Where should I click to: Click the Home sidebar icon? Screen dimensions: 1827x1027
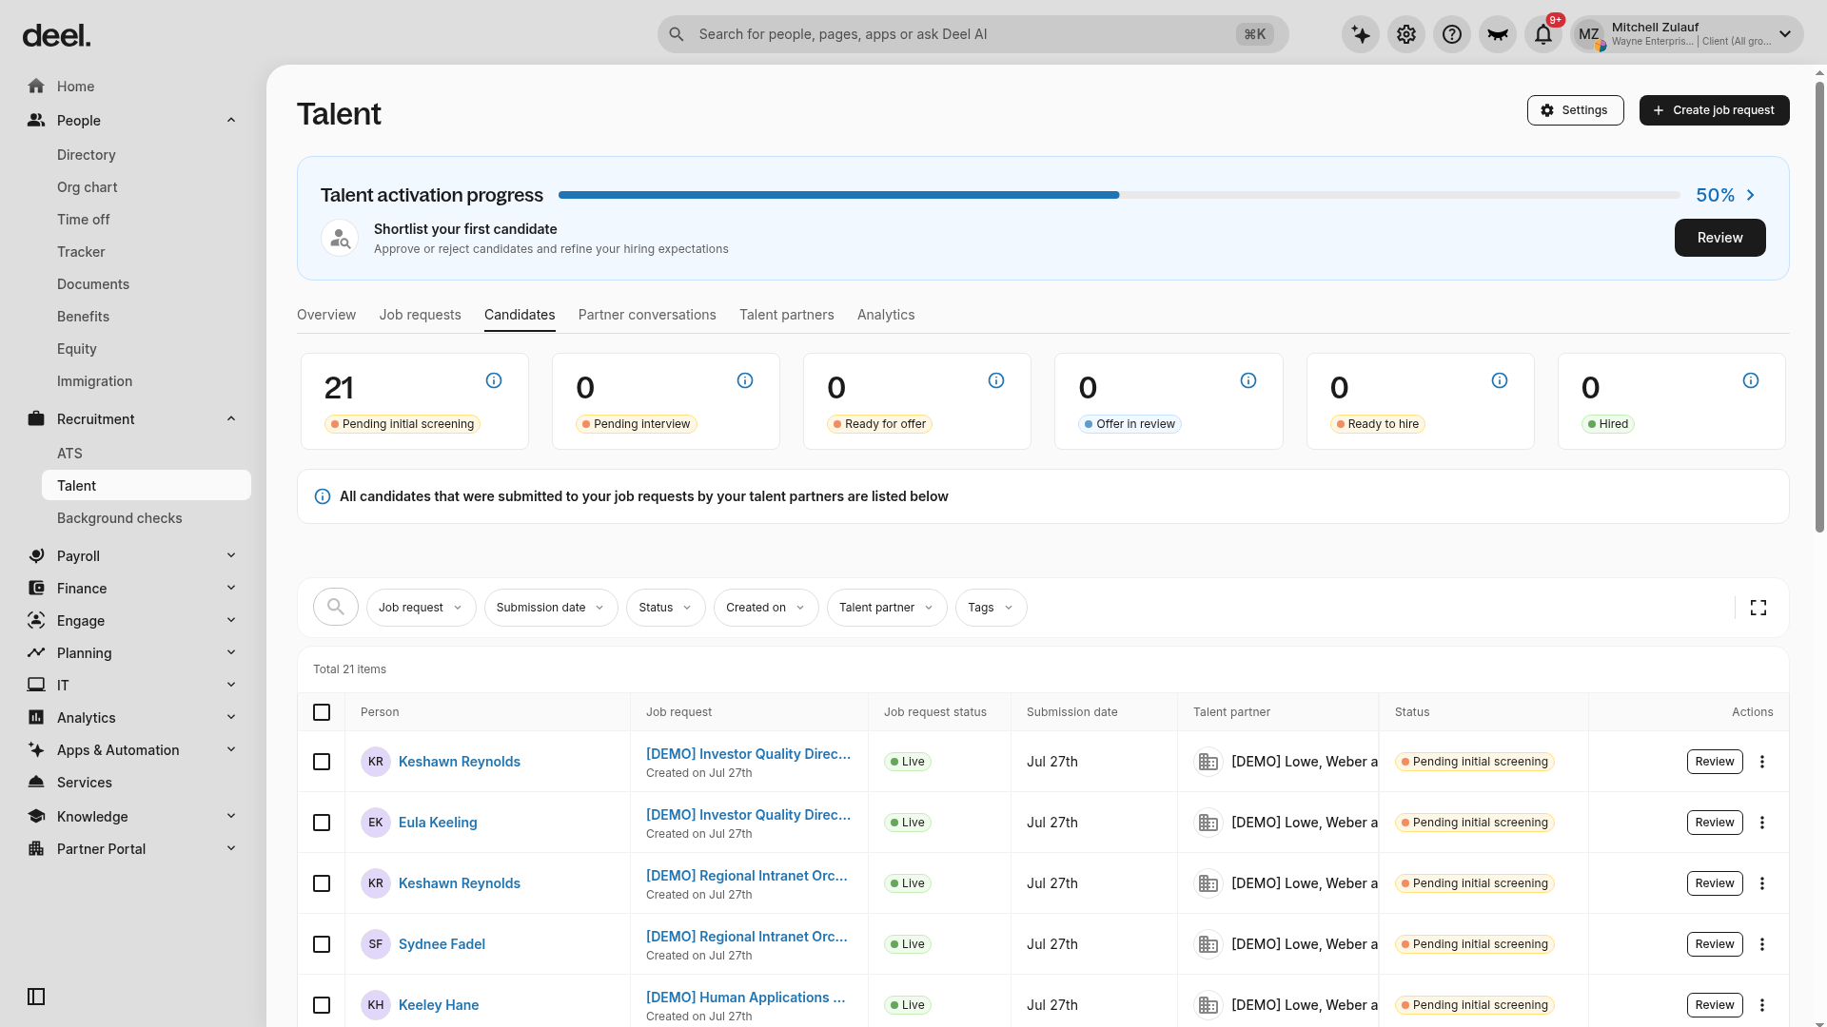click(x=36, y=87)
